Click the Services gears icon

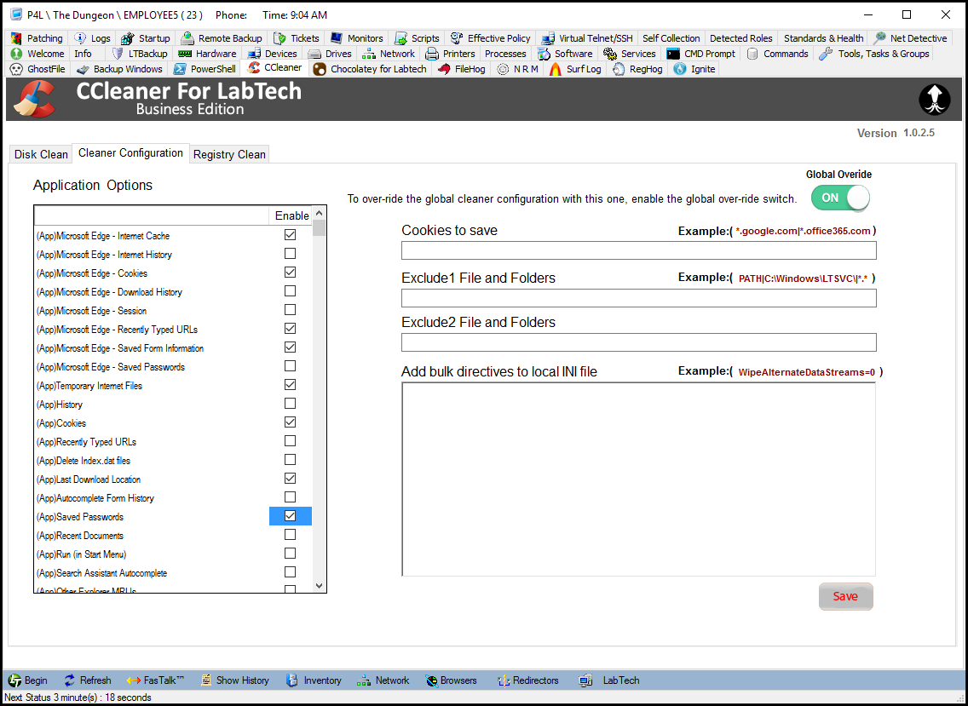[x=610, y=54]
